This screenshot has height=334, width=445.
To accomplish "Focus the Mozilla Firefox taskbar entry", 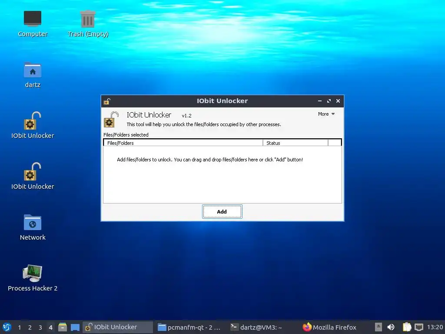I will tap(329, 327).
